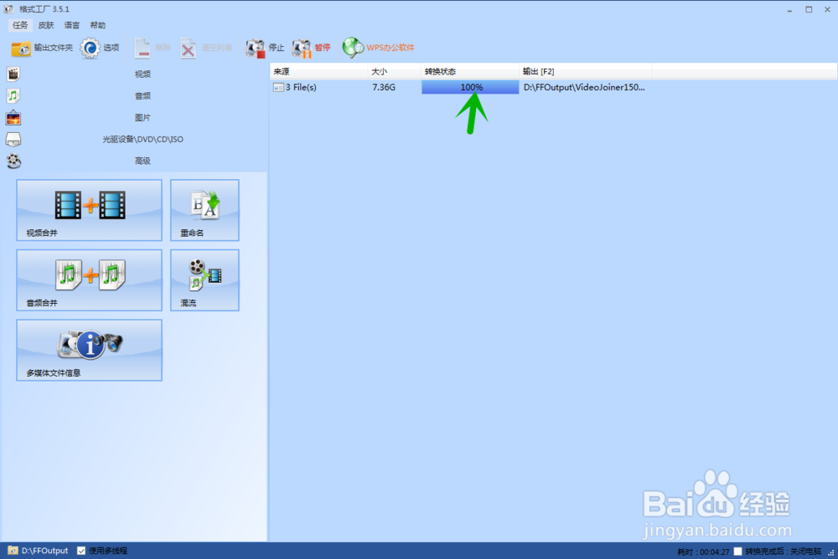Sort by the 来源 column header
838x559 pixels.
tap(319, 71)
